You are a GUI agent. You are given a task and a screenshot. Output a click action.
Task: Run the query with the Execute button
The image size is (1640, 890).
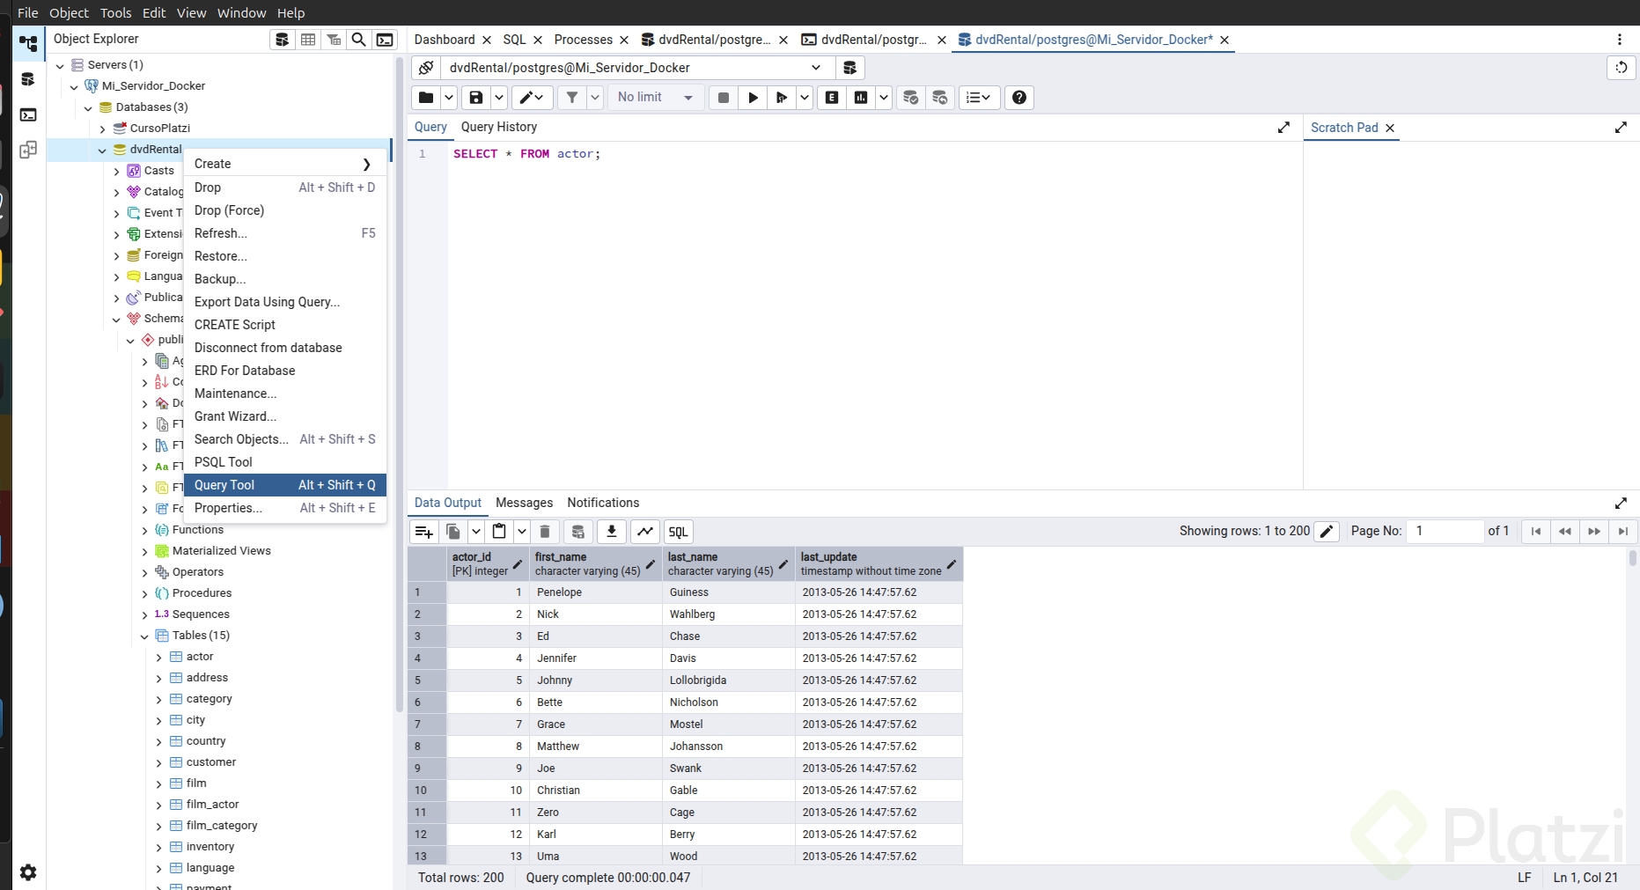point(753,98)
